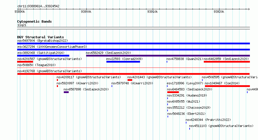This screenshot has height=140, width=258.
Task: Select the red bar of nsv6462859
Action: (x=227, y=62)
